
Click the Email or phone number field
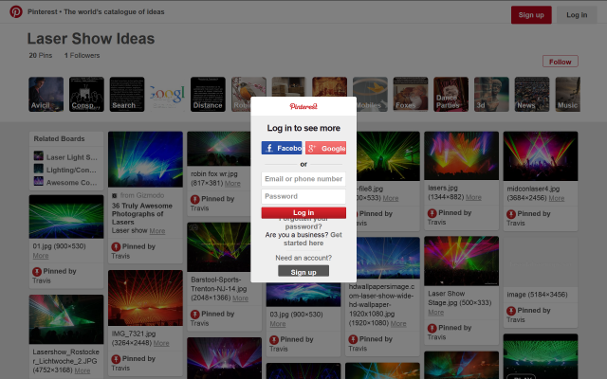[303, 179]
